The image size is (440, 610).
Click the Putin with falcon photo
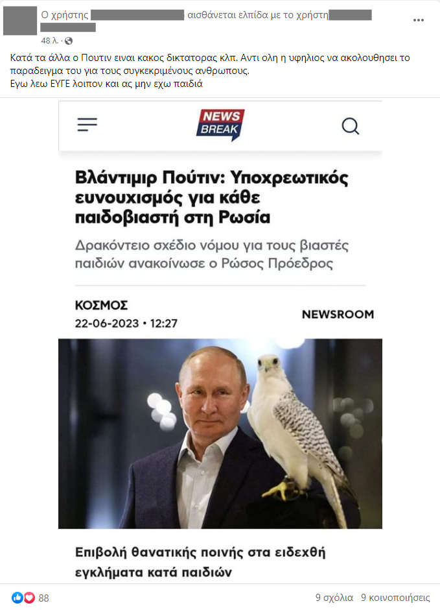tap(220, 433)
